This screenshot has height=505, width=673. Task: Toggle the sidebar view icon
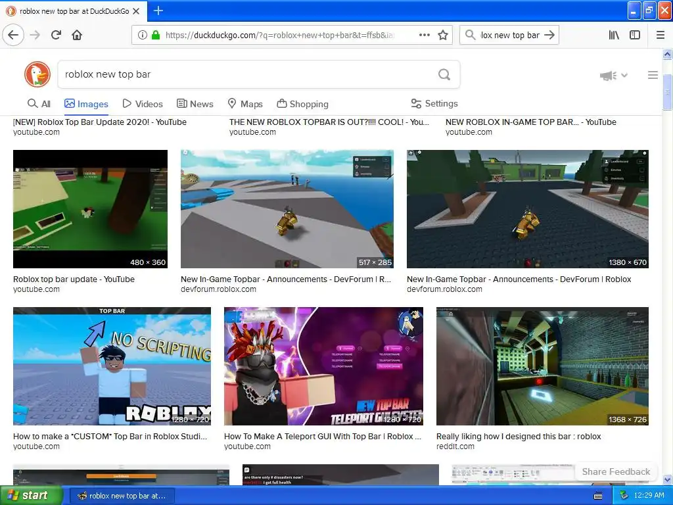click(635, 35)
